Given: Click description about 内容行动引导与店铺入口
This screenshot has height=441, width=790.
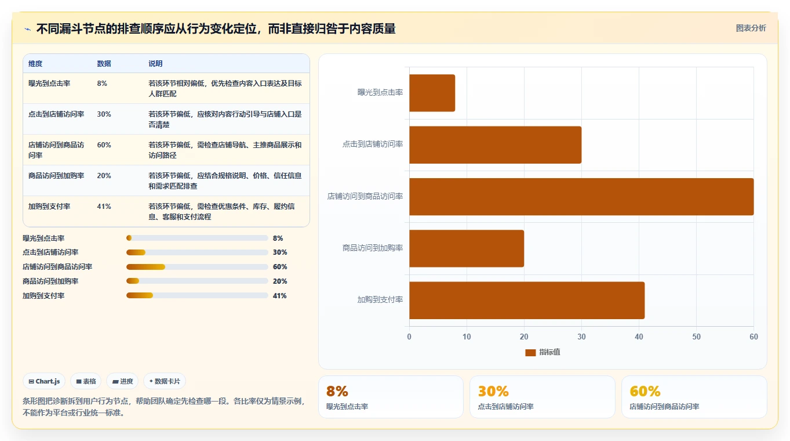Looking at the screenshot, I should click(x=225, y=120).
